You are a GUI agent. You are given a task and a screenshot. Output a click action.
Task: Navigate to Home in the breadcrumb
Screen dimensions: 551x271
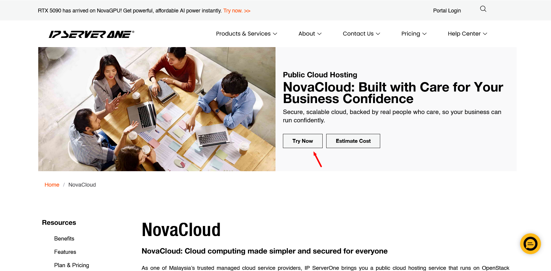52,185
